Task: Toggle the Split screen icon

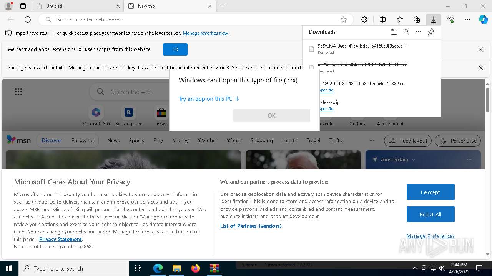Action: point(382,20)
